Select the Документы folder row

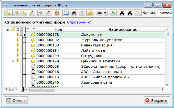click(95, 35)
